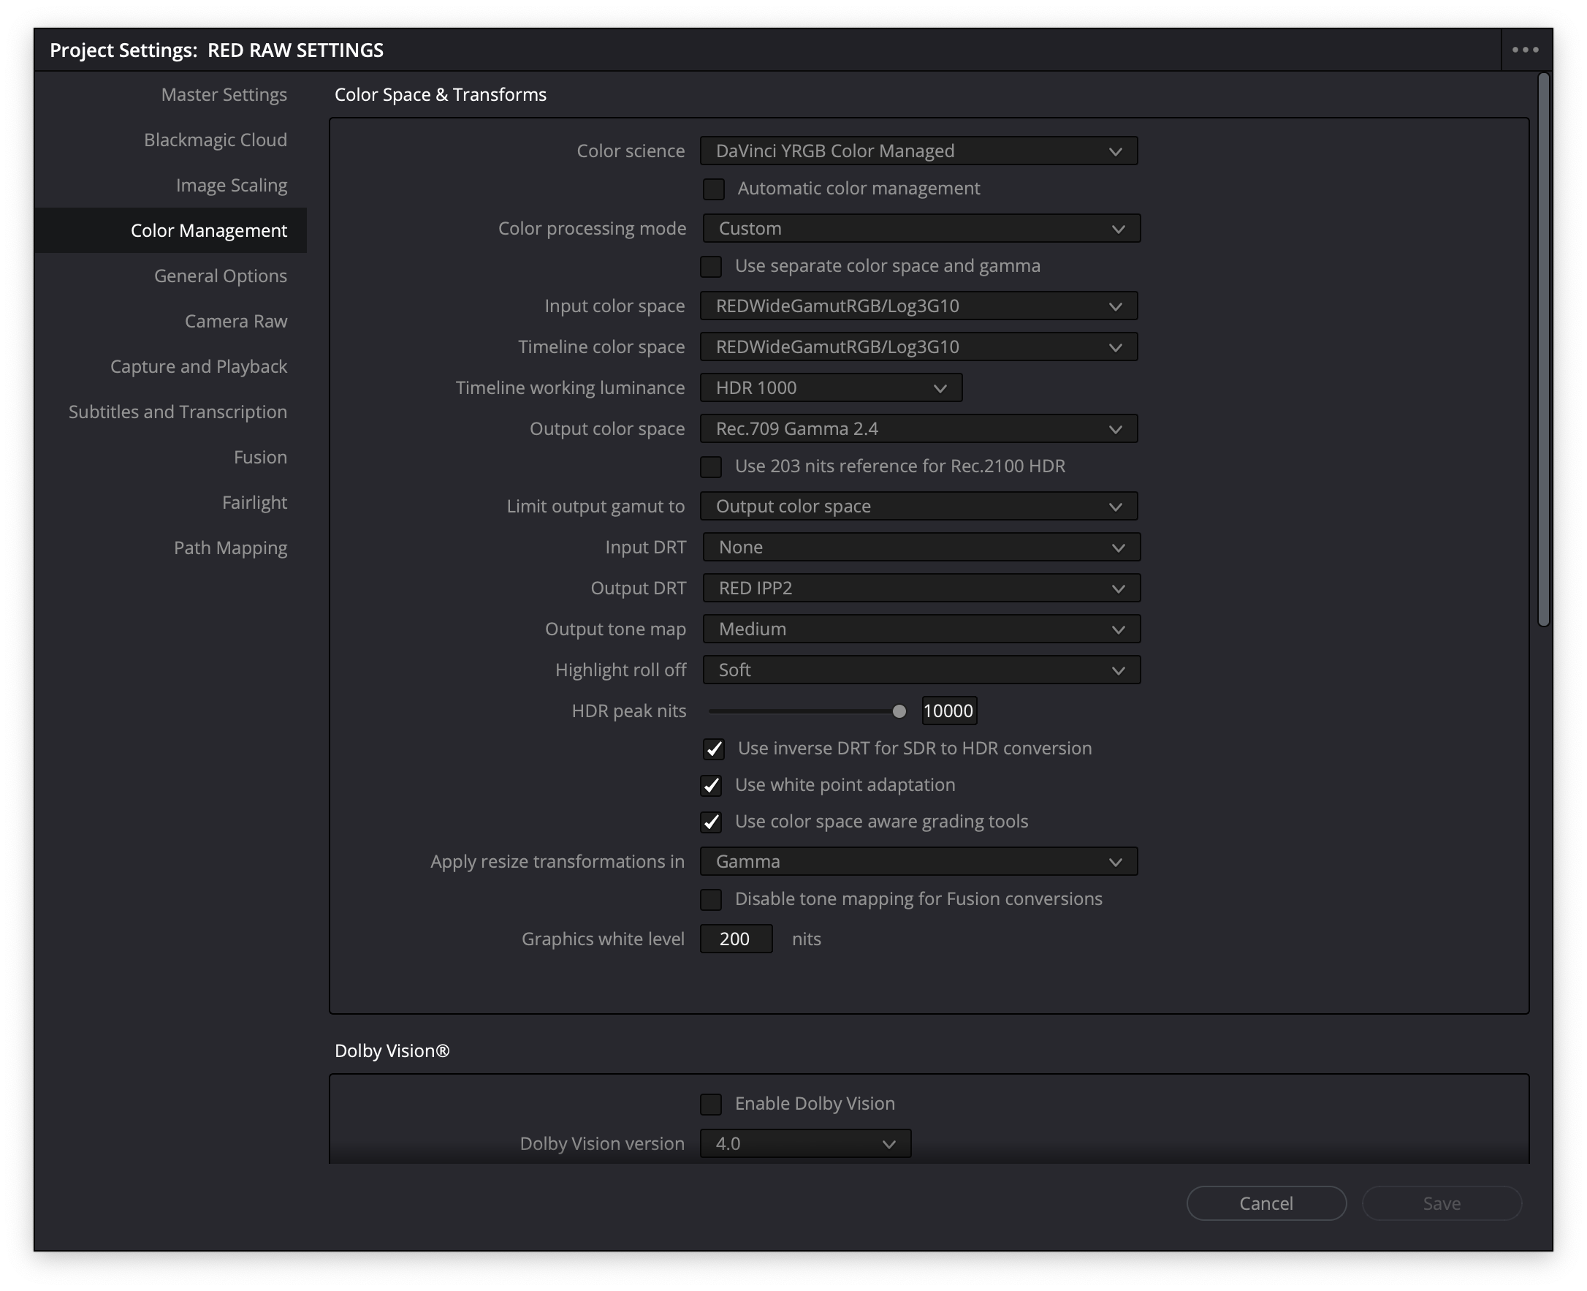Toggle Automatic color management checkbox

pos(714,189)
